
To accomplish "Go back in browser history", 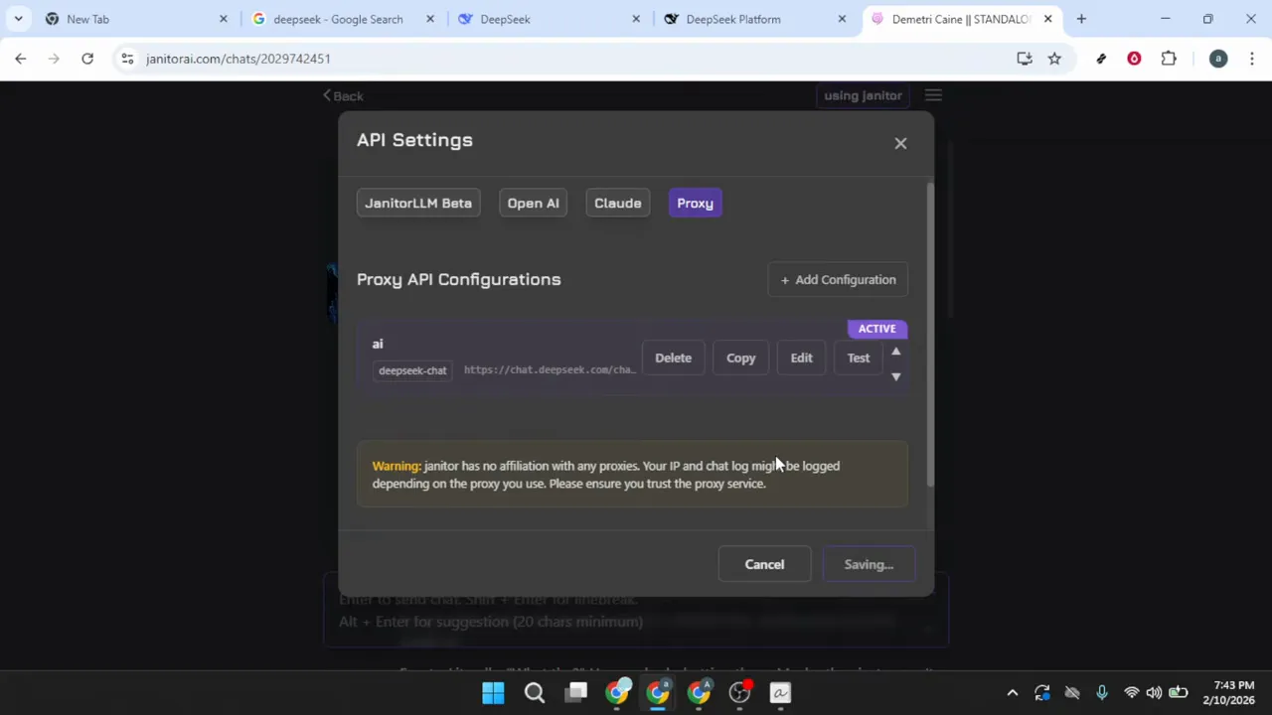I will tap(20, 59).
